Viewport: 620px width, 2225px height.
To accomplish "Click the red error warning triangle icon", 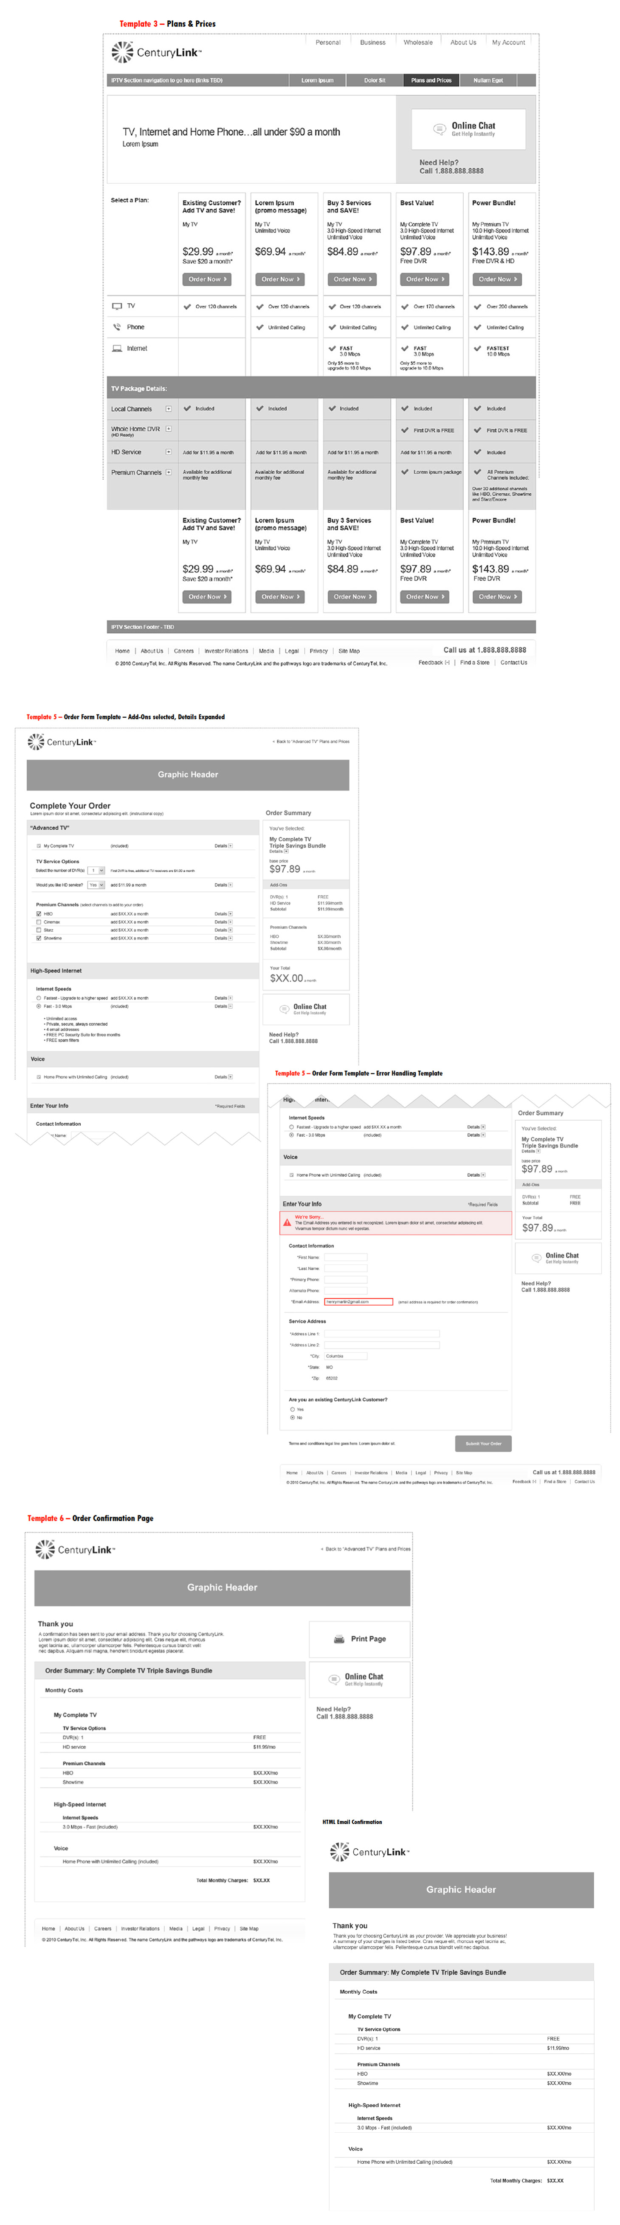I will [x=287, y=1221].
